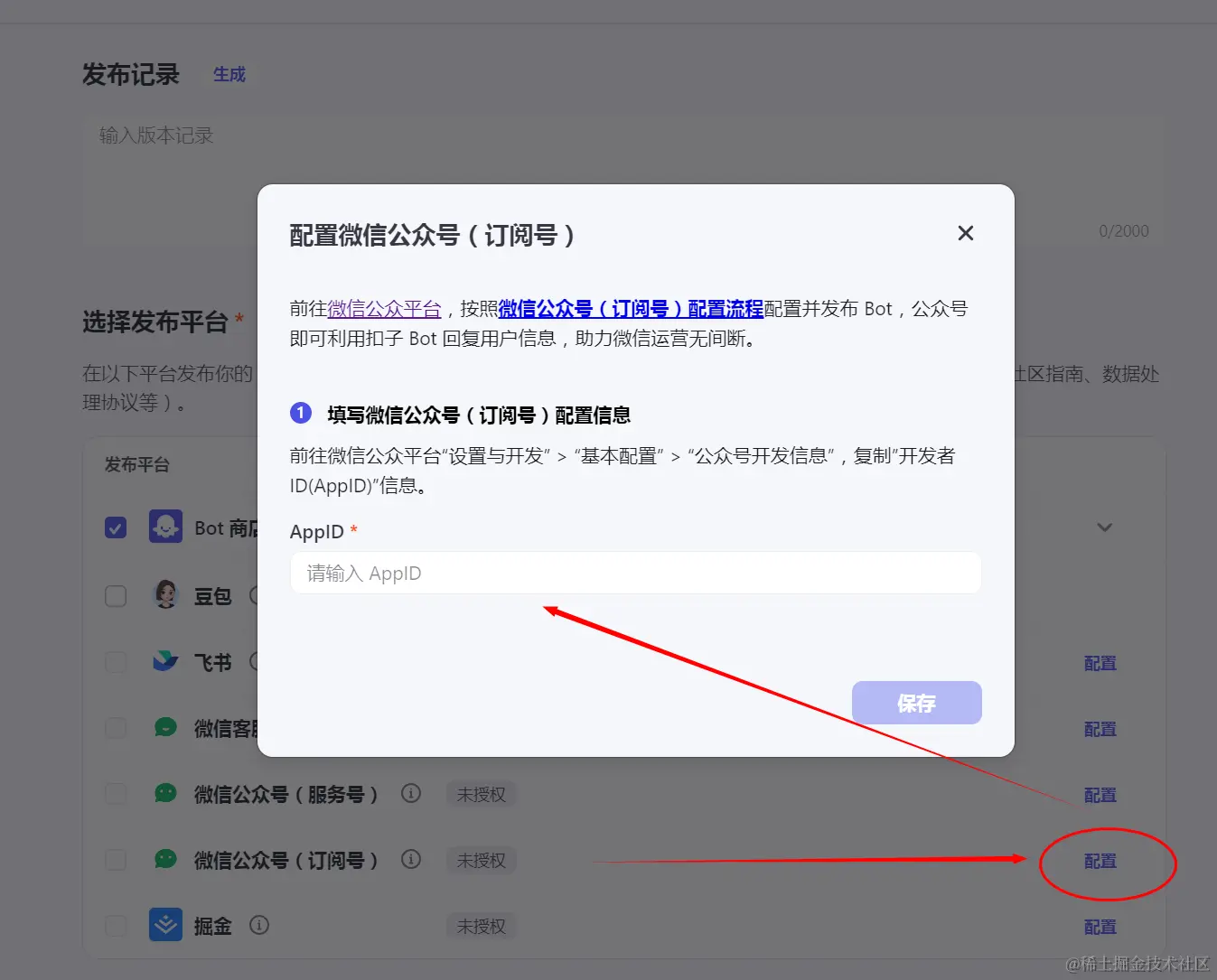This screenshot has height=980, width=1217.
Task: Click the Bot 商店 icon
Action: (165, 527)
